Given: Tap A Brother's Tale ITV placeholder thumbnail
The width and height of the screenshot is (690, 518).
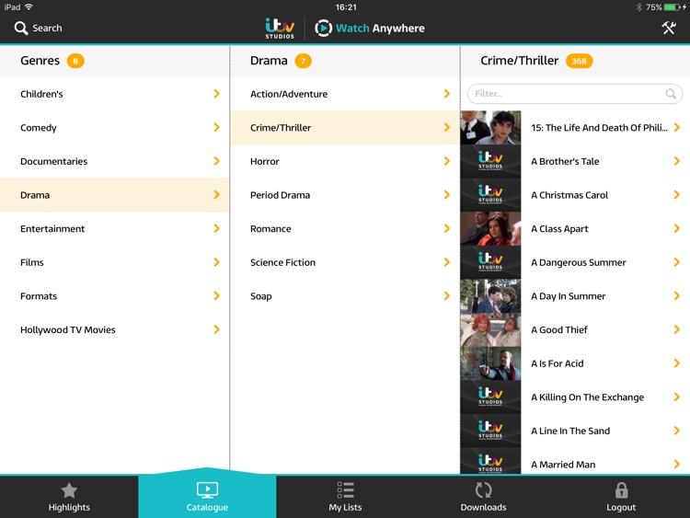Looking at the screenshot, I should tap(490, 161).
